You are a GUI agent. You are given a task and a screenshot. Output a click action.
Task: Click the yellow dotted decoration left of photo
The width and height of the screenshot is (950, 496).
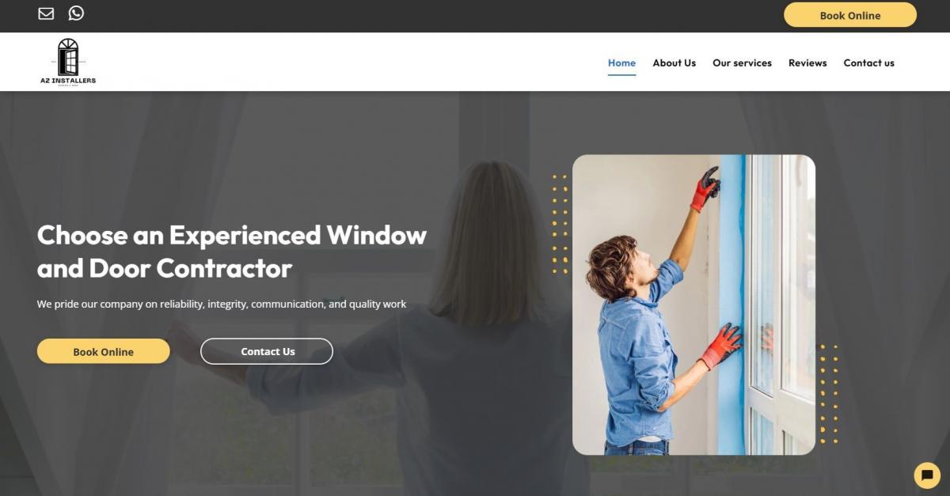[x=560, y=224]
